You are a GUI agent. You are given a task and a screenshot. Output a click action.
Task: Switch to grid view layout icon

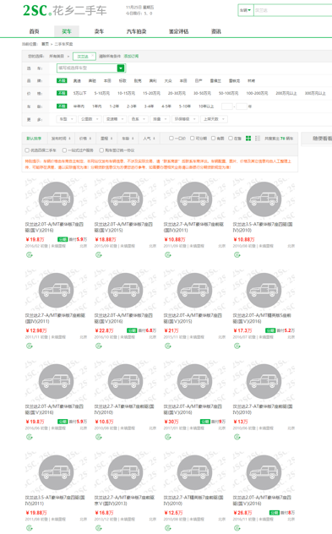(x=248, y=139)
